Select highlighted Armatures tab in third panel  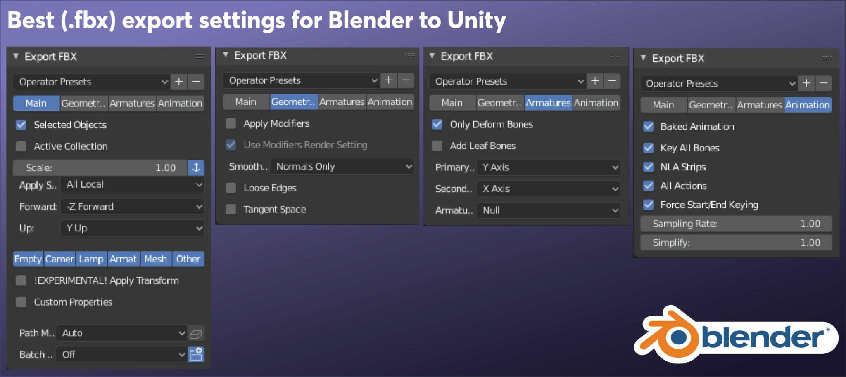(548, 103)
